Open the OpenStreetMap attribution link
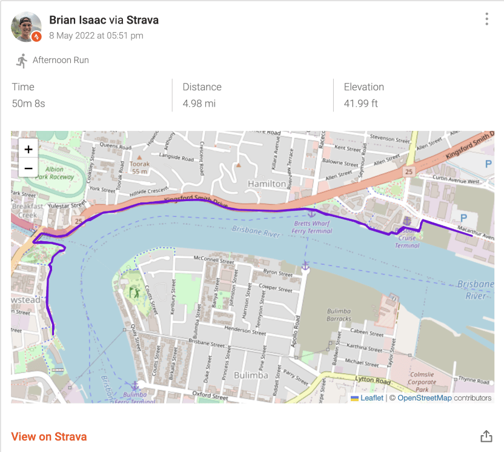 (424, 398)
